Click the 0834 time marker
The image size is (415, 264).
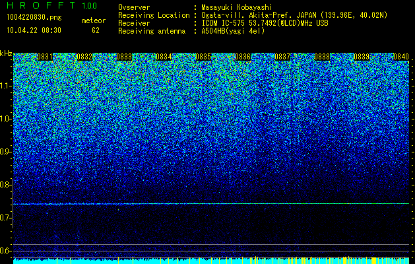[164, 57]
